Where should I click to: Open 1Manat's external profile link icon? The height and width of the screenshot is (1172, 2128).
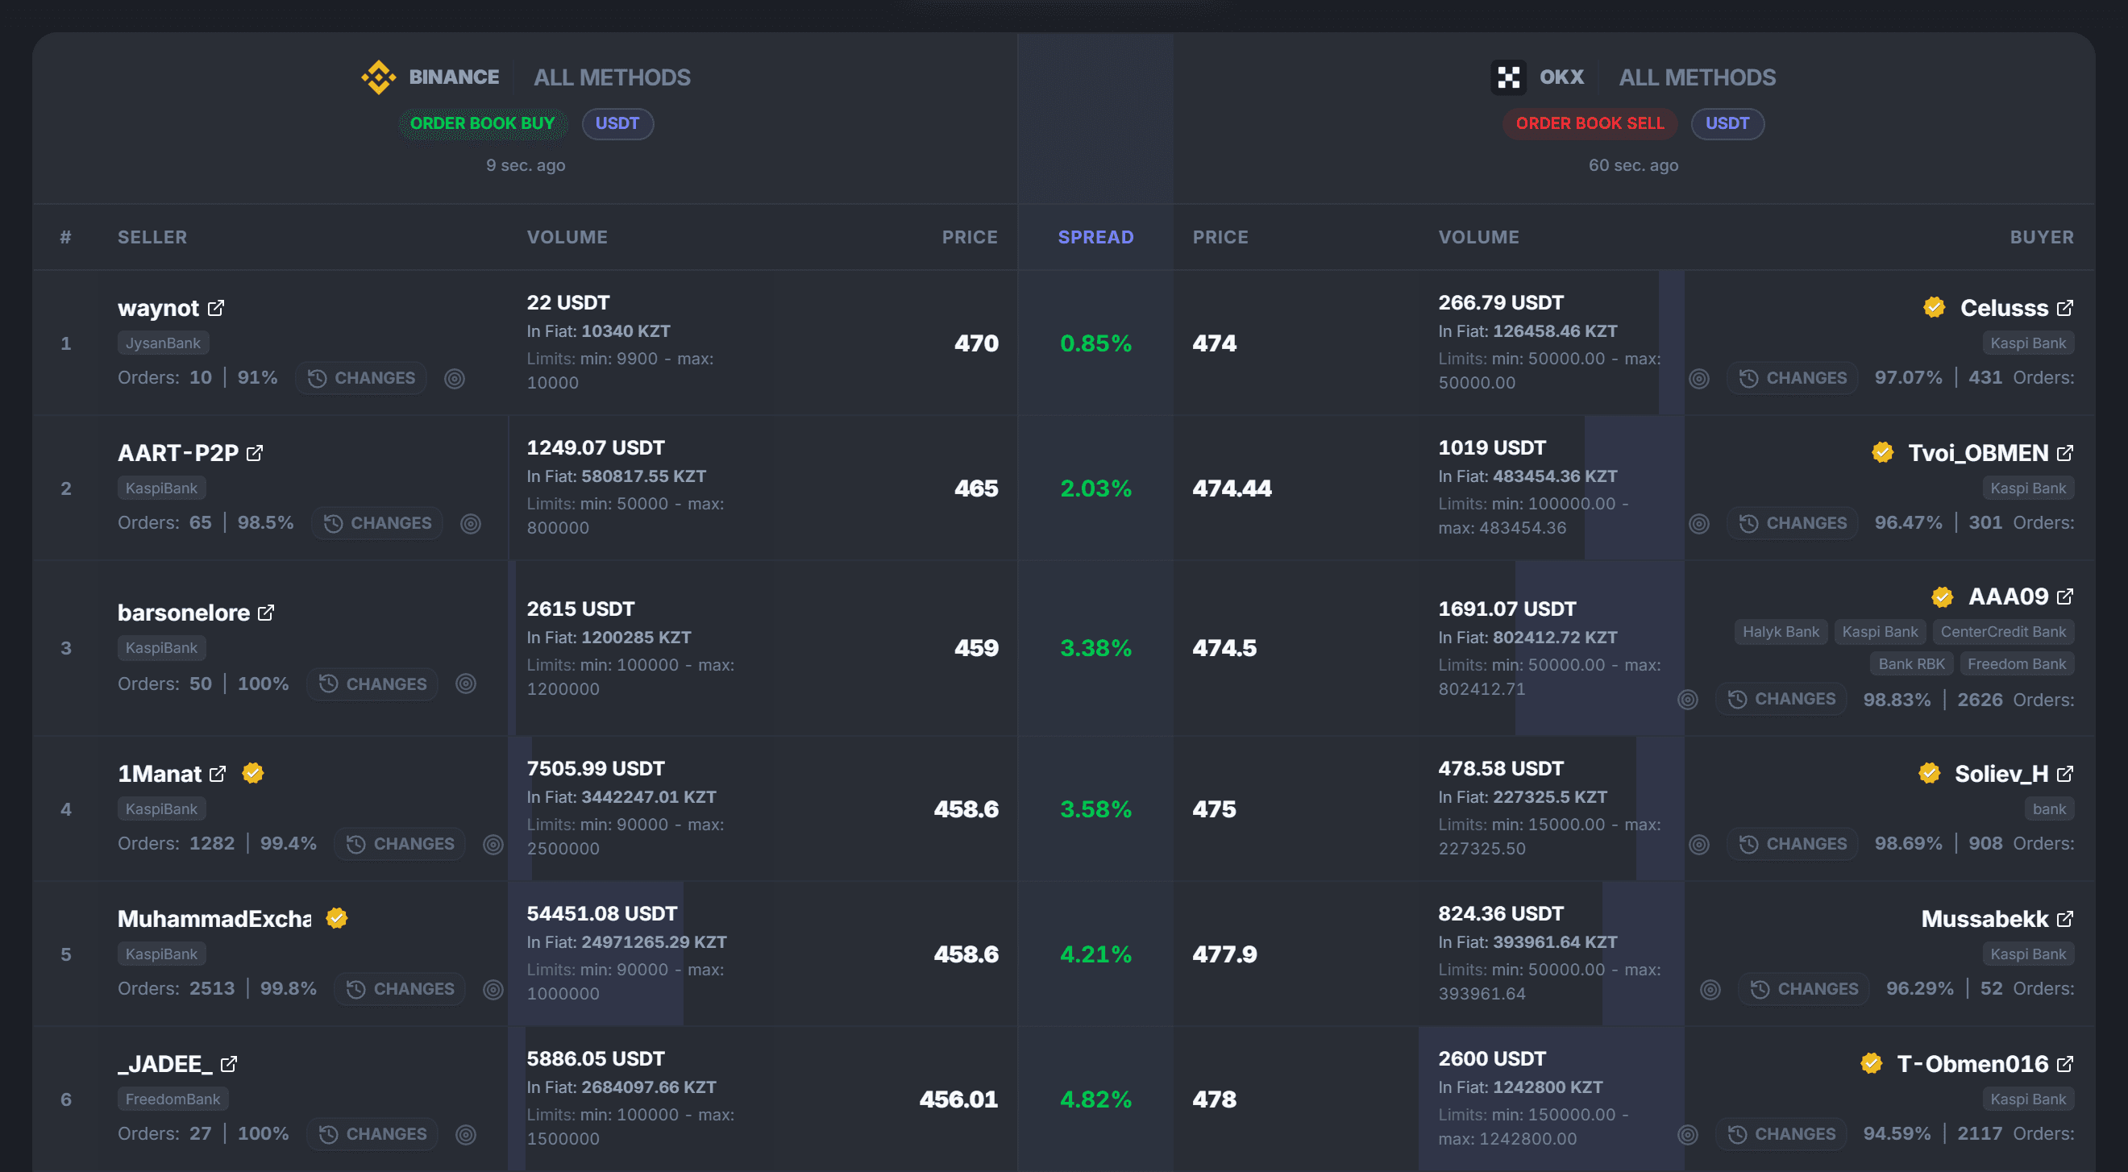pyautogui.click(x=218, y=774)
